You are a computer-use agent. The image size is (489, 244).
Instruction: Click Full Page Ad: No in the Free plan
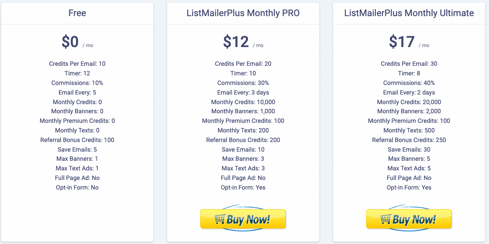point(77,178)
